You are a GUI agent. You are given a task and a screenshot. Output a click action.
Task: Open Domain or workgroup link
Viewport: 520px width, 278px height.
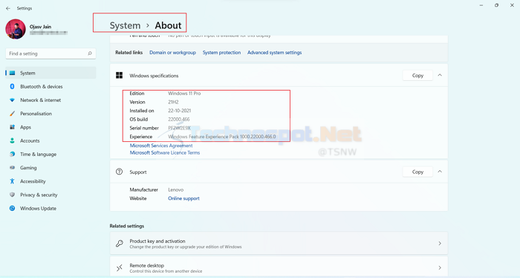[x=172, y=53]
